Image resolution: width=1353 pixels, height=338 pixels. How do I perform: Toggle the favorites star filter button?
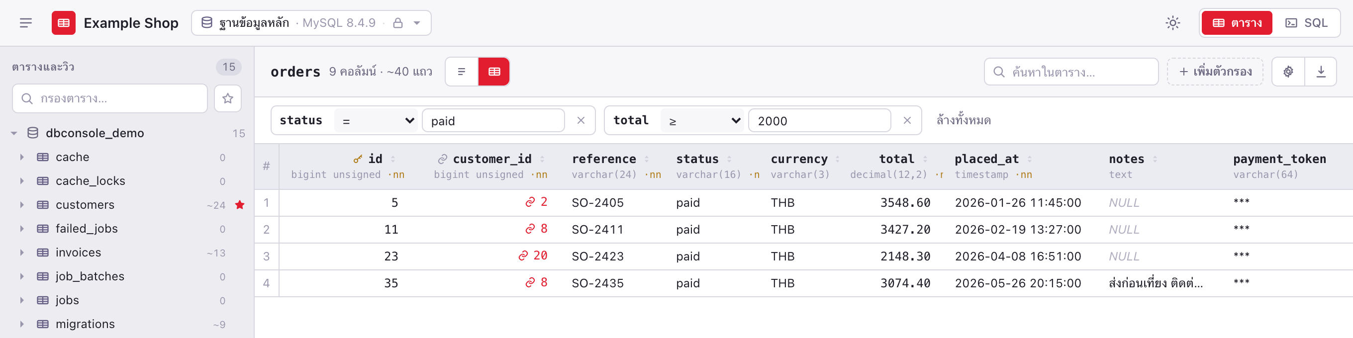(x=227, y=99)
